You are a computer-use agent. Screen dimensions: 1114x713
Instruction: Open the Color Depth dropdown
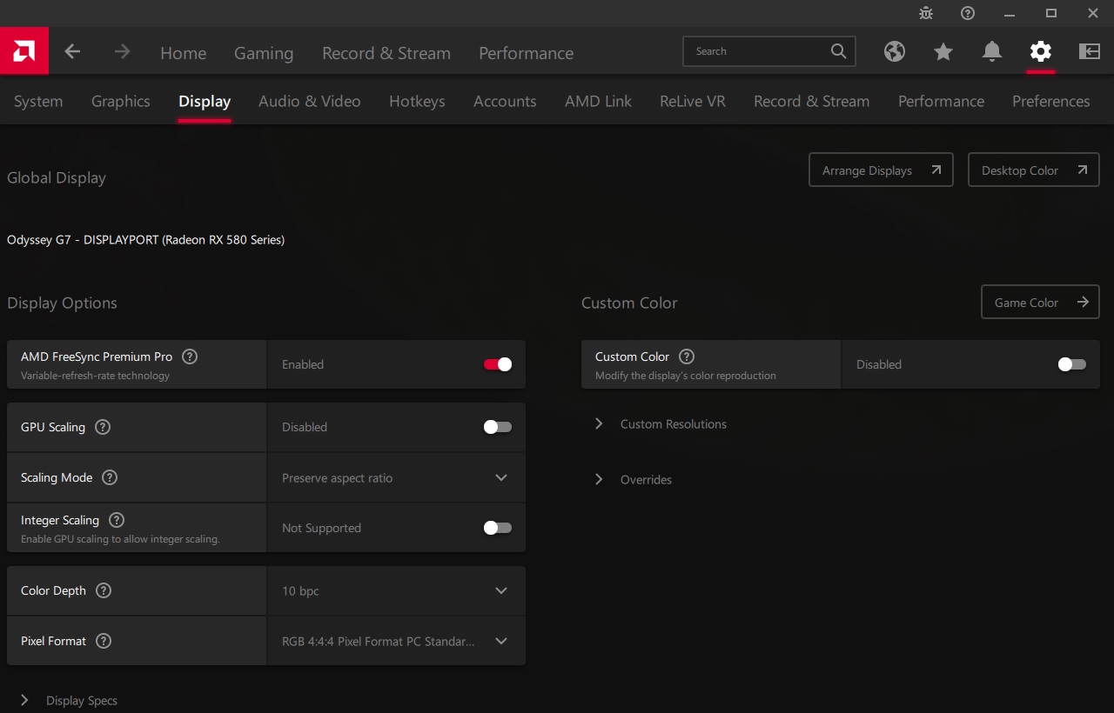397,590
